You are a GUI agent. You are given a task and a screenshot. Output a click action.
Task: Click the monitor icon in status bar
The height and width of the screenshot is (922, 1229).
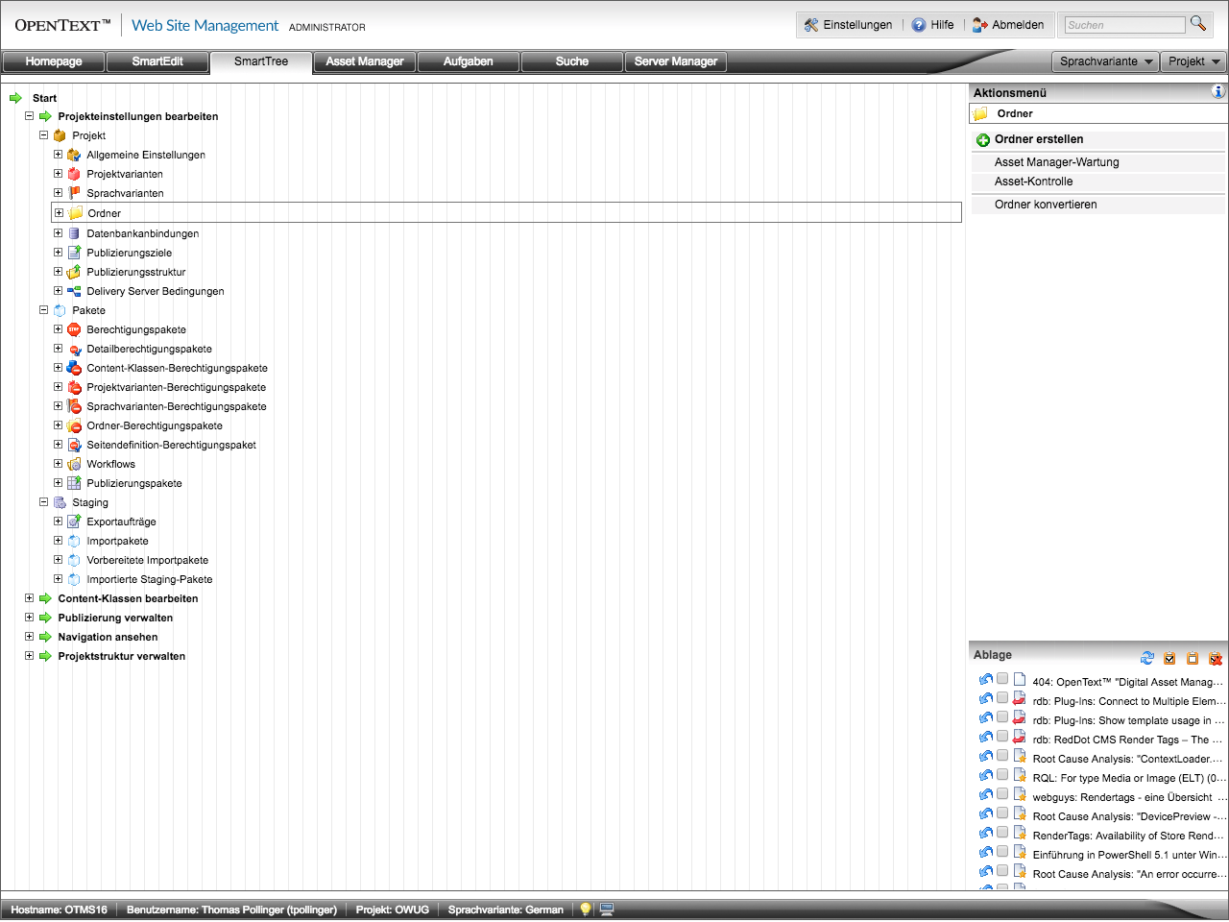click(x=607, y=909)
